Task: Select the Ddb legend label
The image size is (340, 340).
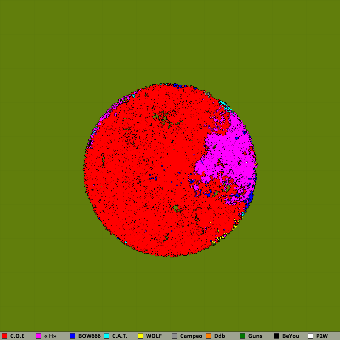Action: coord(219,336)
